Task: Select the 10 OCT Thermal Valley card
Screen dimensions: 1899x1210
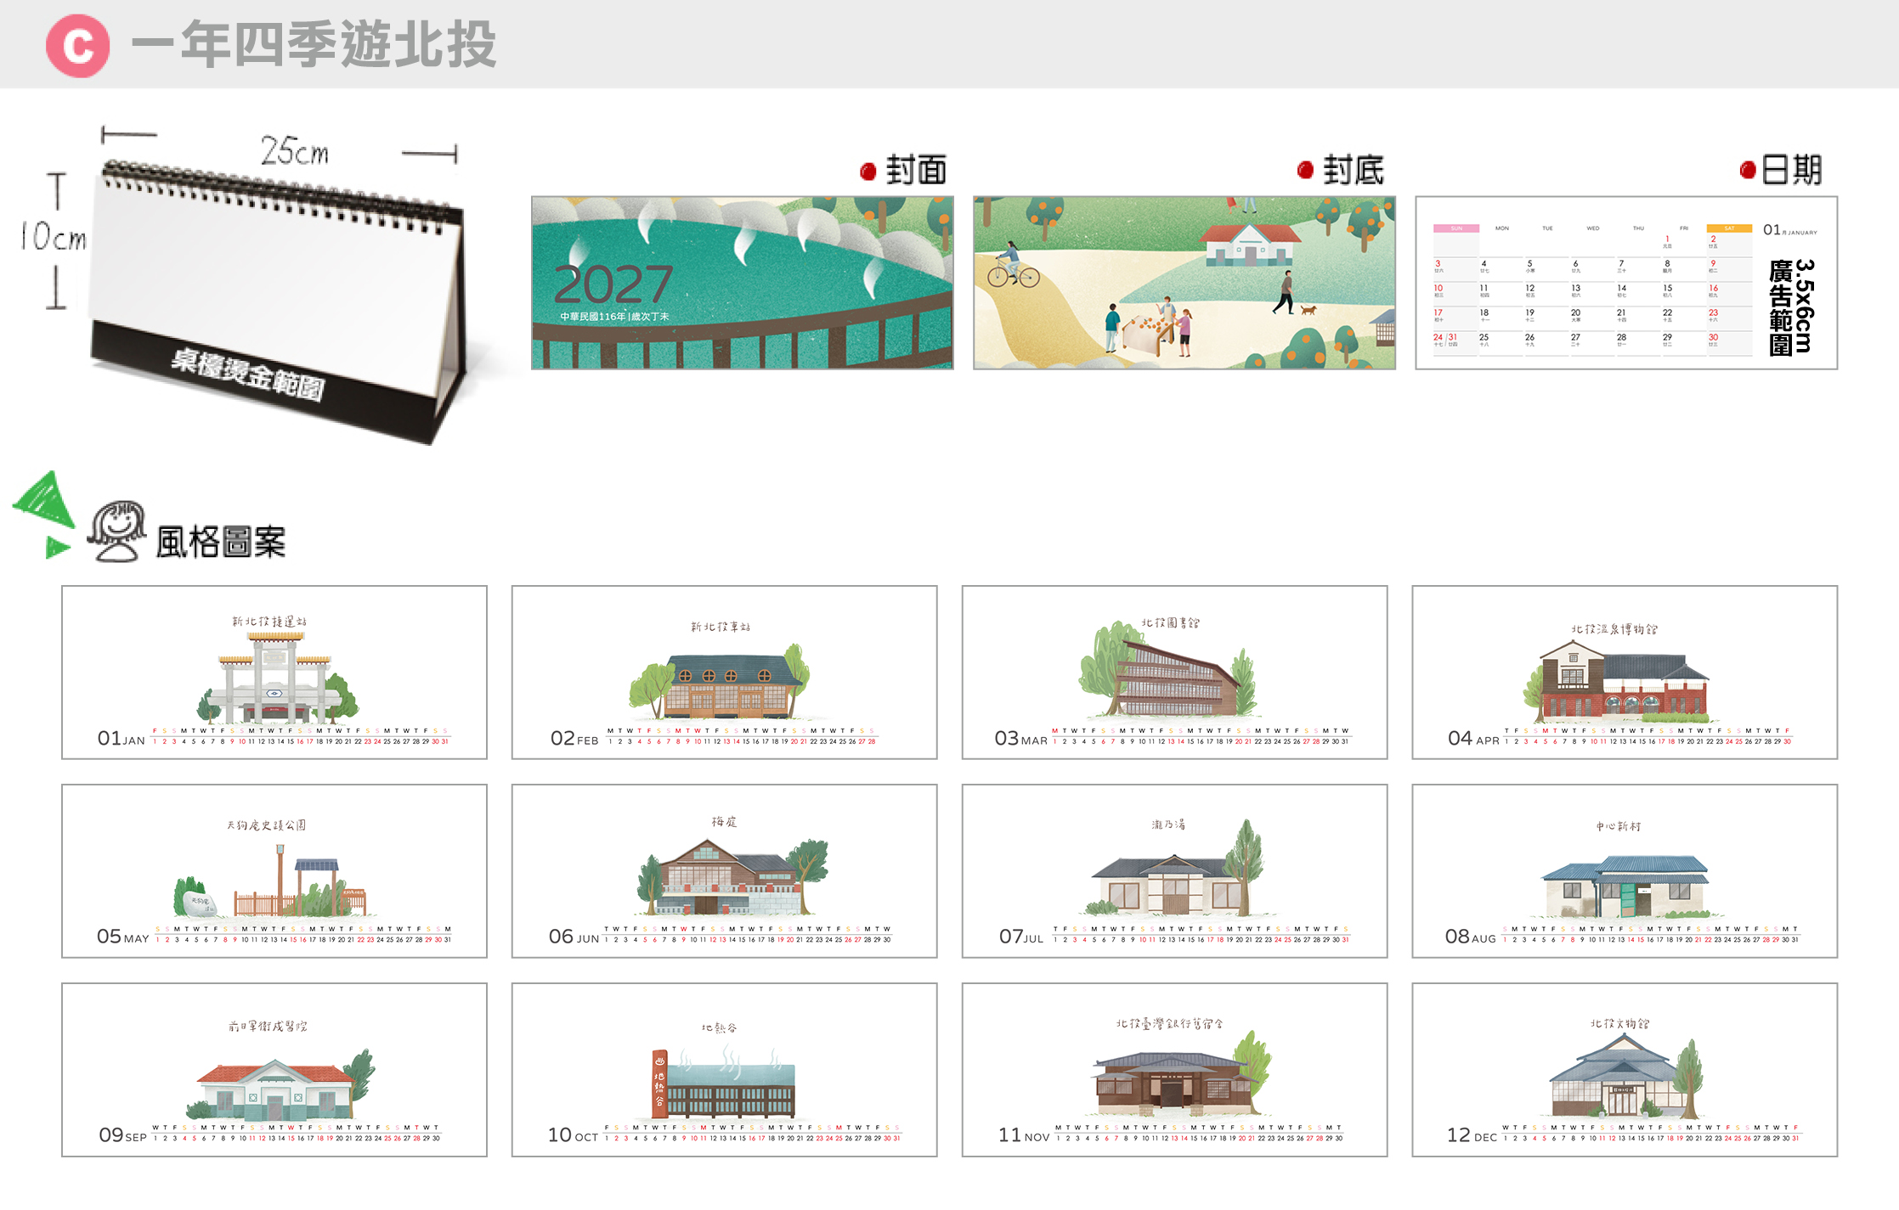Action: pyautogui.click(x=724, y=1069)
